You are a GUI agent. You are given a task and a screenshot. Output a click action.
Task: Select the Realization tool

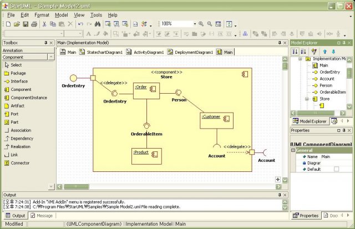21,147
